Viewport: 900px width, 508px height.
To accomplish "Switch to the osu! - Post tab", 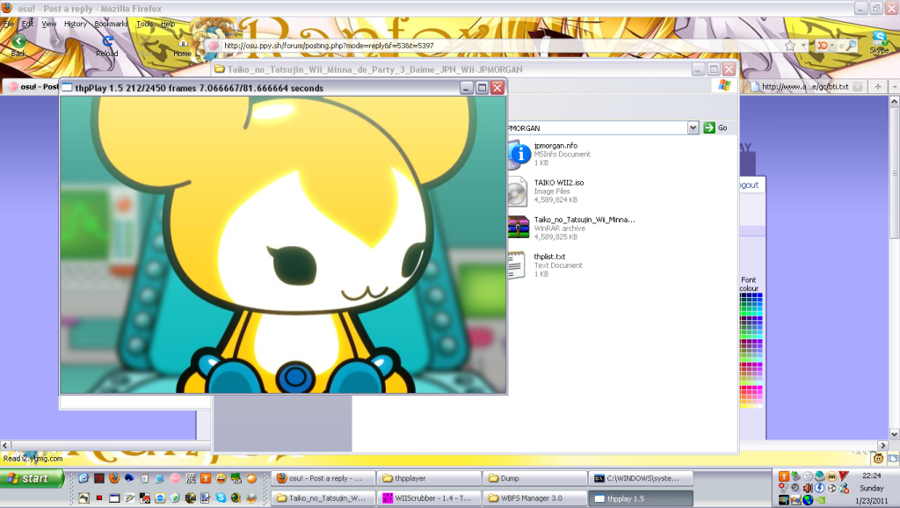I will [x=32, y=87].
